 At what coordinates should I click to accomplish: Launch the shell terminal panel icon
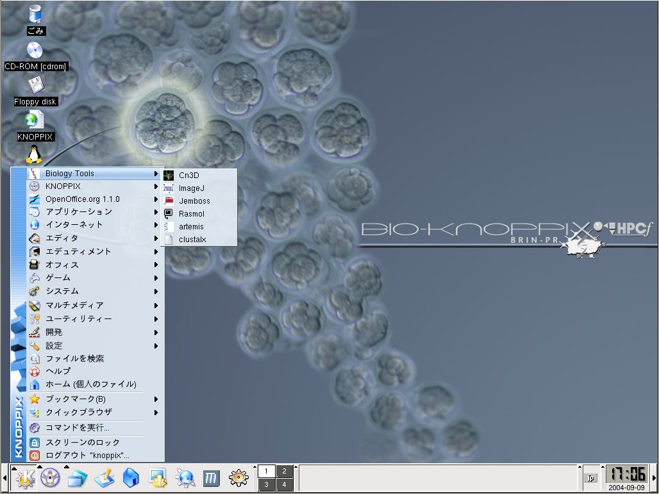tap(158, 478)
